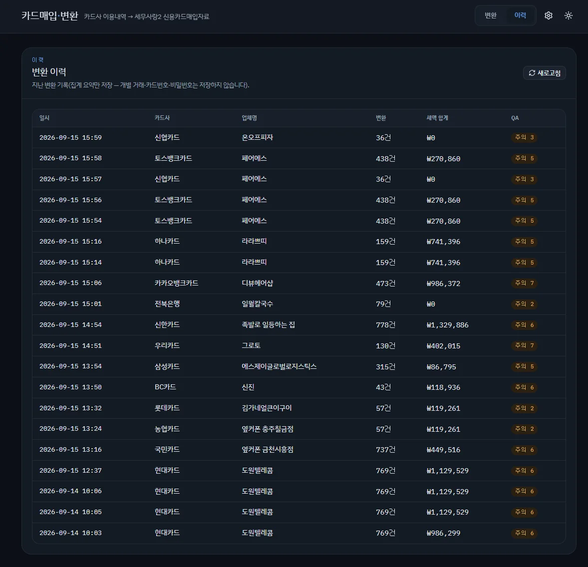Toggle light theme with the sun icon
The image size is (588, 567).
tap(569, 15)
